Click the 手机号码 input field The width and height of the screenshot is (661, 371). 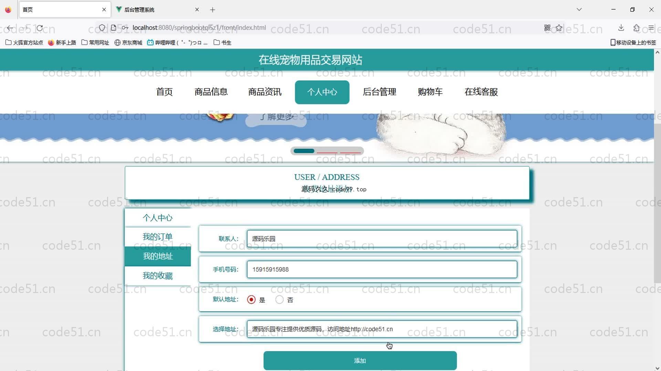click(x=382, y=269)
